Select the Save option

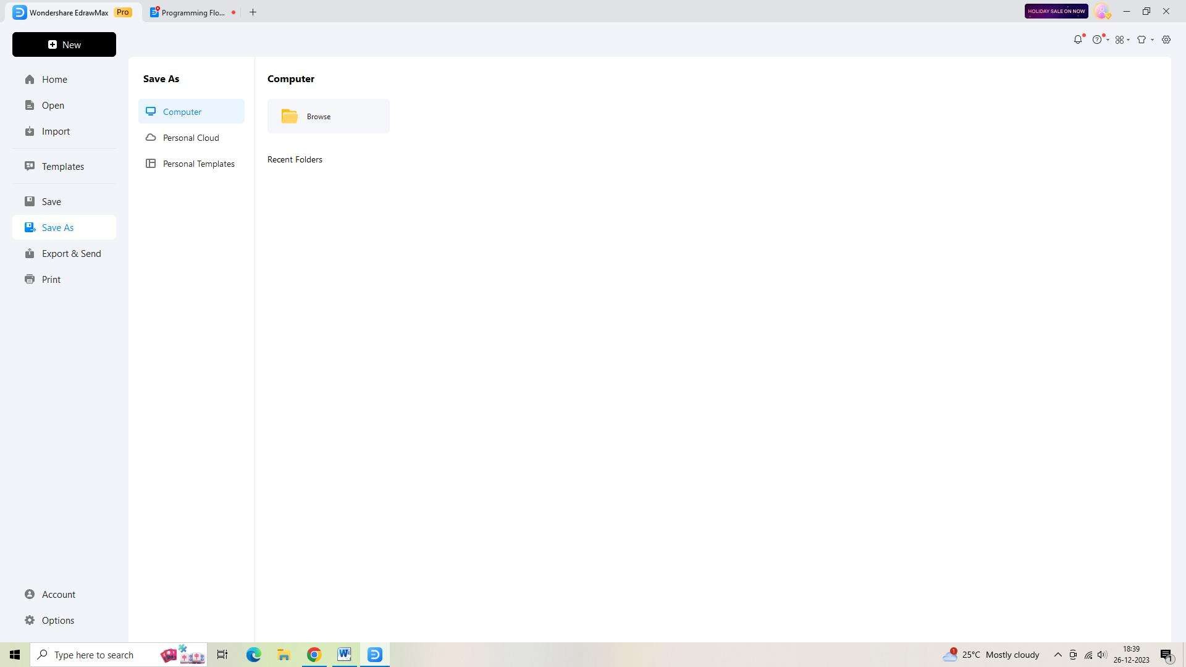[x=51, y=201]
